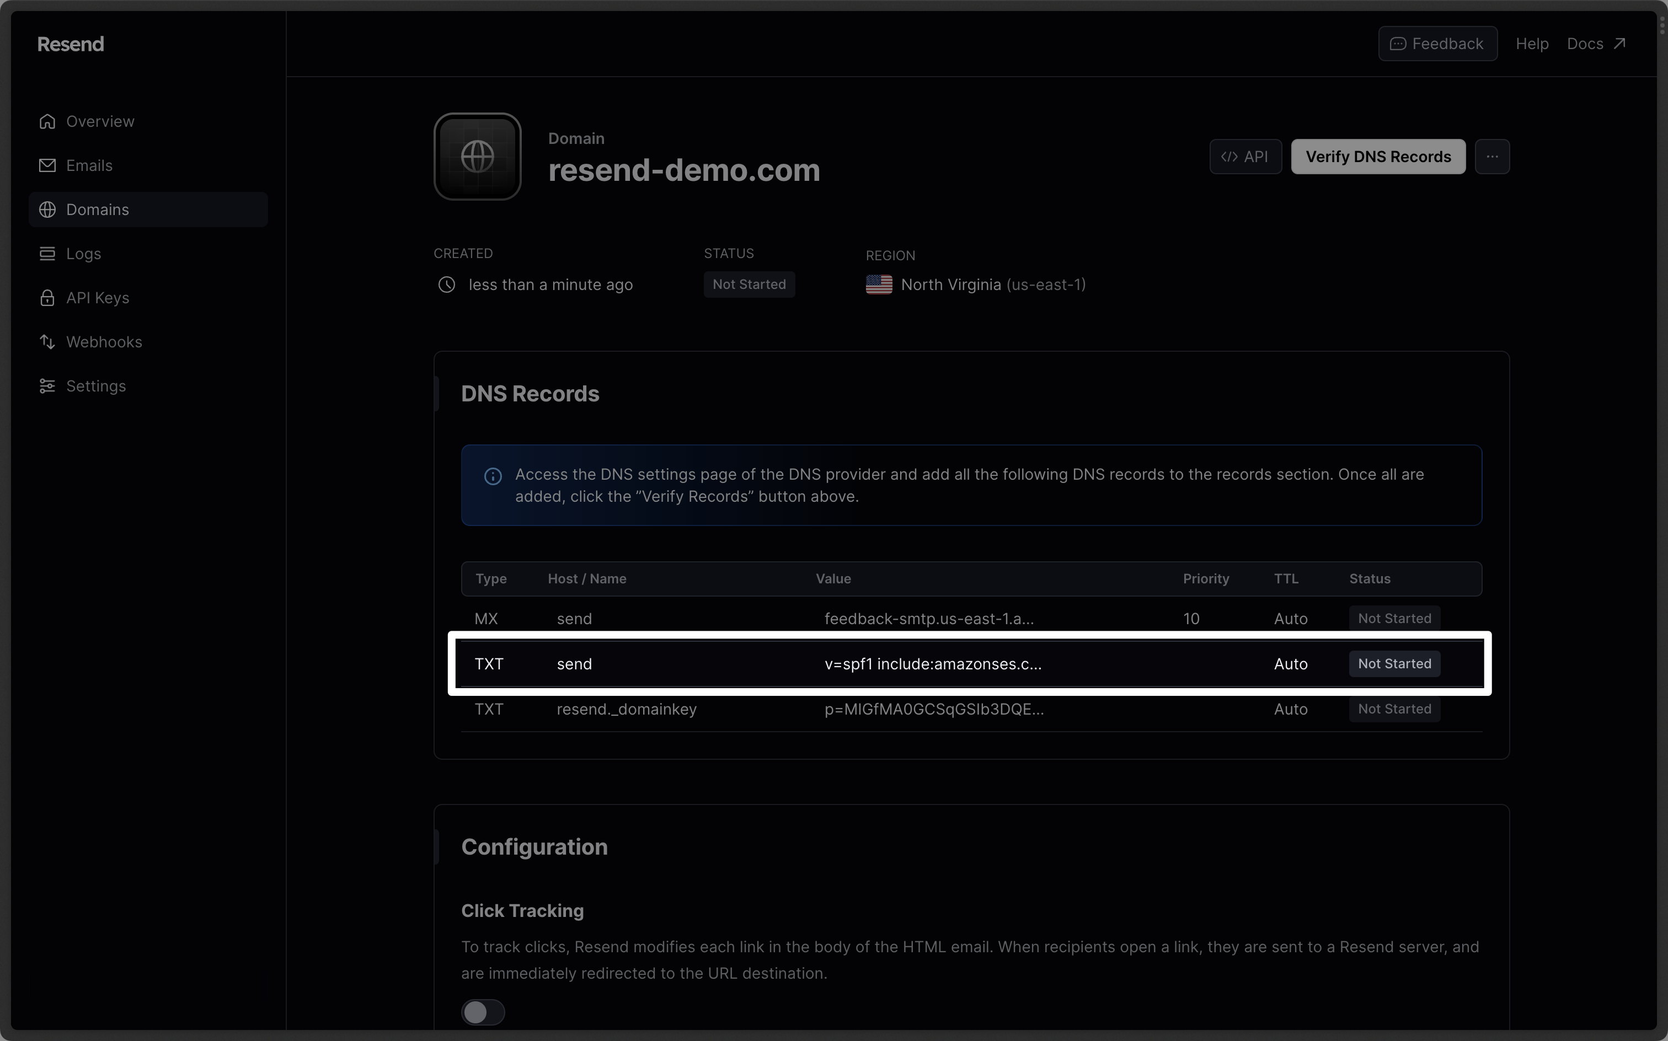Click the domainkey row Auto TTL
Screen dimensions: 1668x1041
(1291, 709)
